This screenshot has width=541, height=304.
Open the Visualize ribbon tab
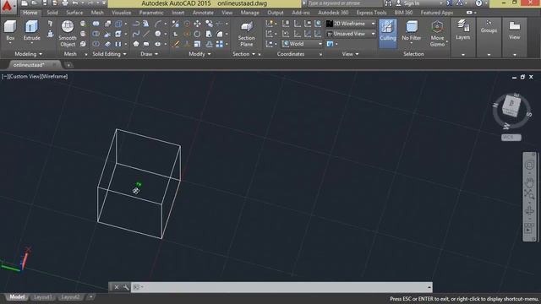tap(121, 13)
